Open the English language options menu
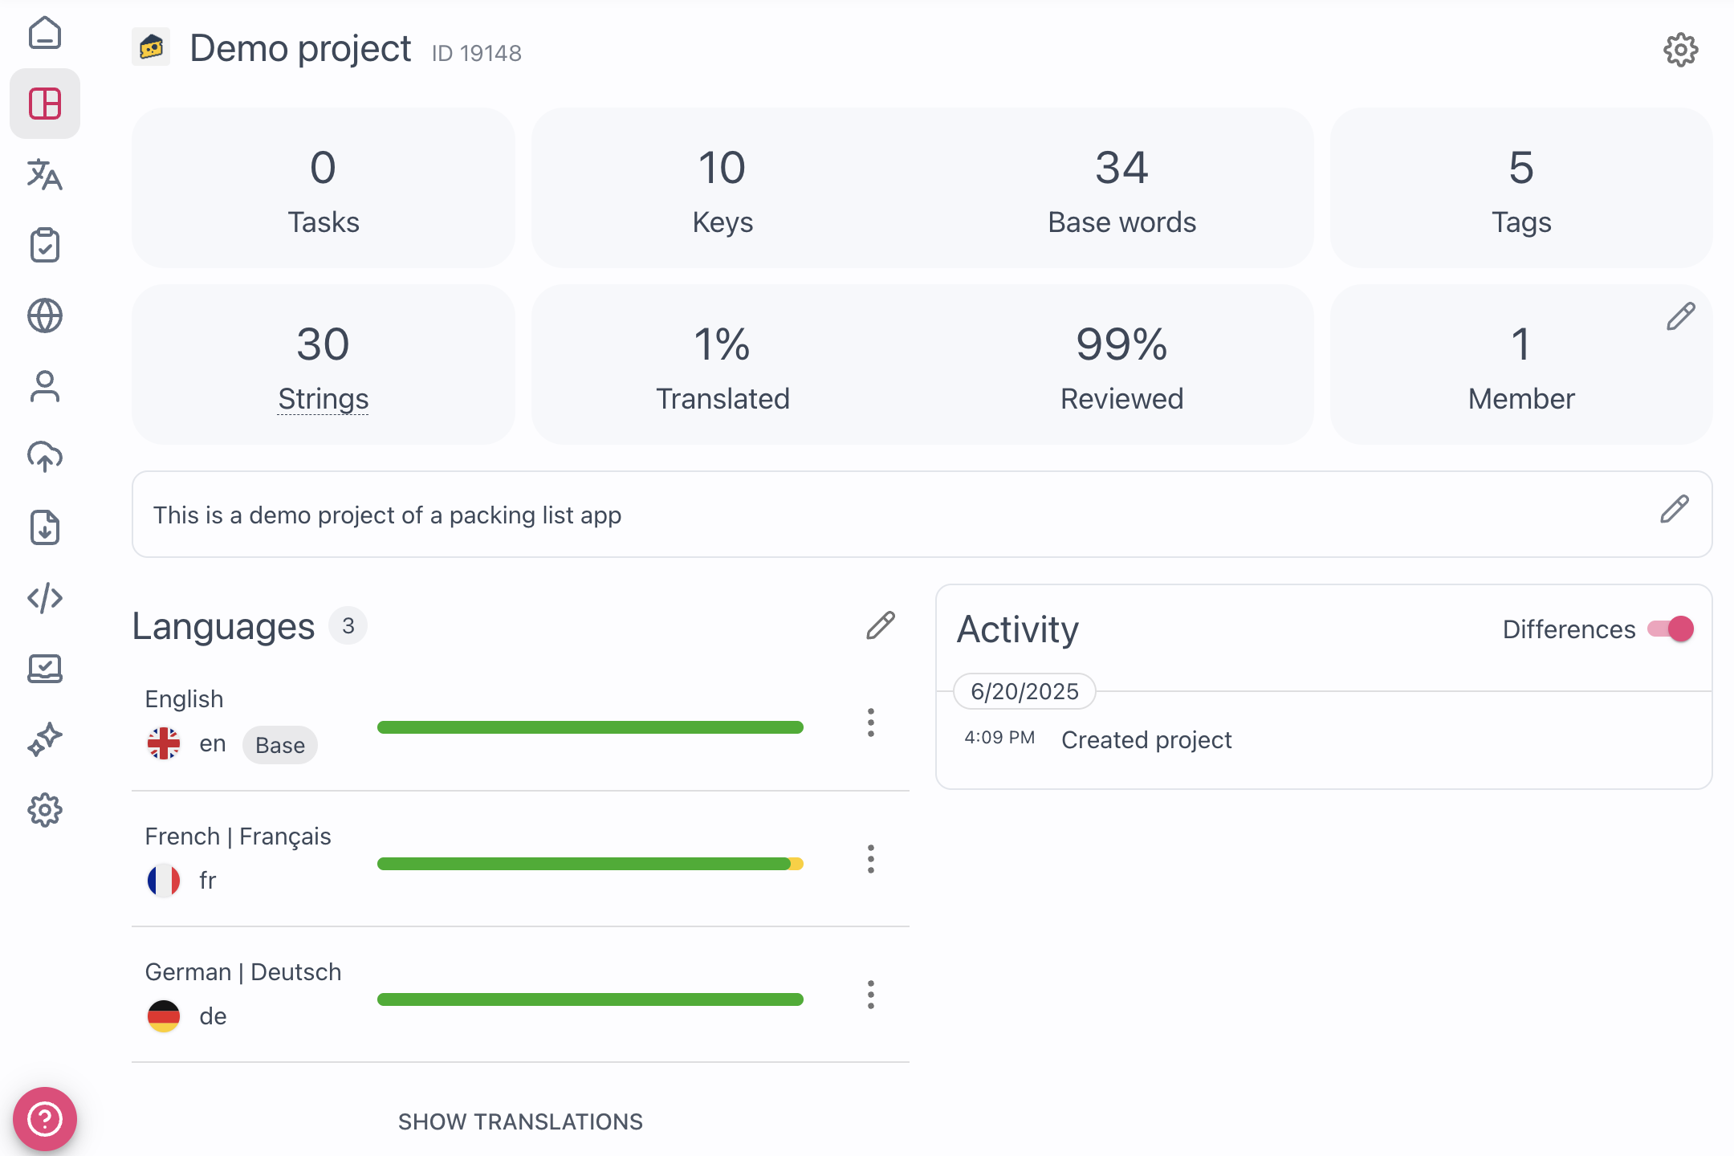Screen dimensions: 1734x1156 pos(871,722)
